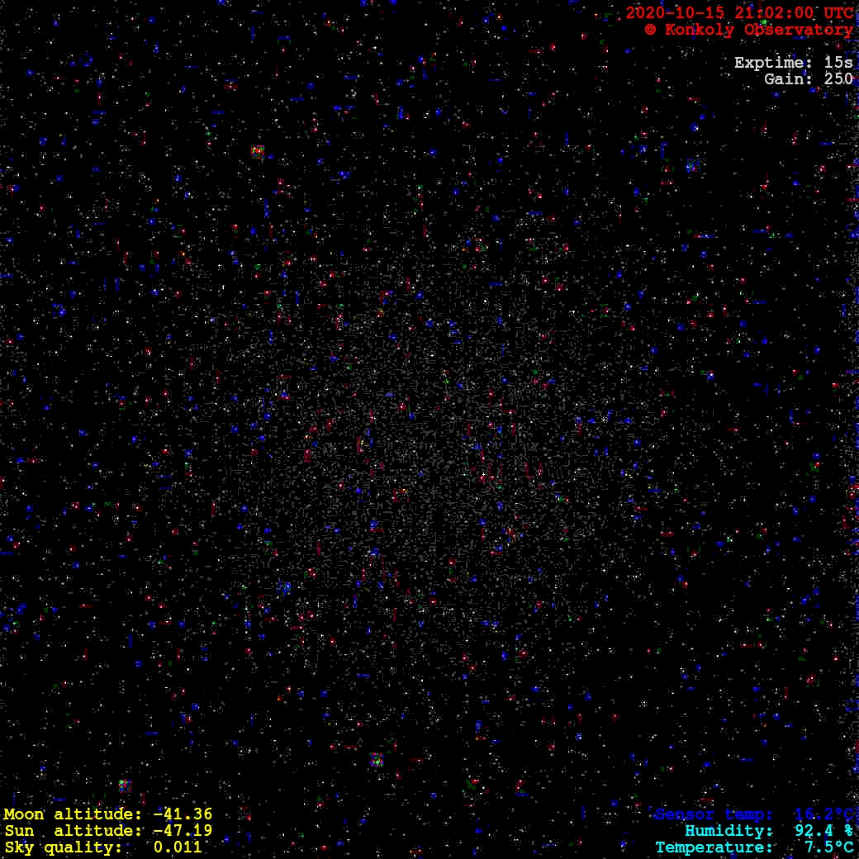The width and height of the screenshot is (859, 859).
Task: Select the temperature value 7.5°C
Action: [828, 847]
